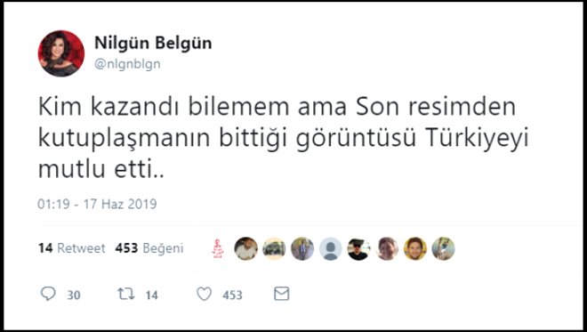The image size is (587, 332).
Task: Click the reply speech bubble icon
Action: coord(48,294)
